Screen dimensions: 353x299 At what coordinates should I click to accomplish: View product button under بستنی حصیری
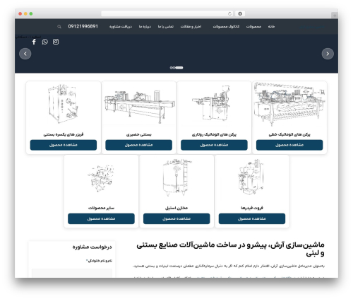click(138, 145)
